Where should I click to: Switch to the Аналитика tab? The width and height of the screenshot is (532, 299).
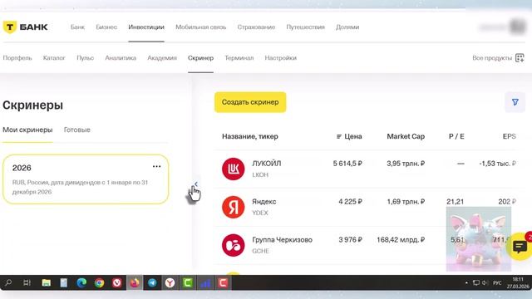point(121,58)
